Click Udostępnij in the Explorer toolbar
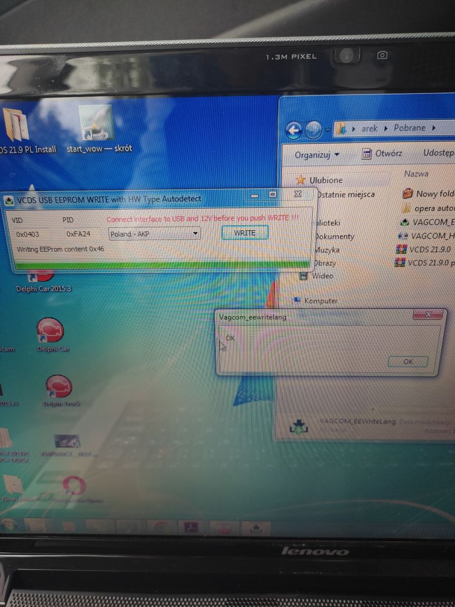The width and height of the screenshot is (455, 607). (x=439, y=153)
